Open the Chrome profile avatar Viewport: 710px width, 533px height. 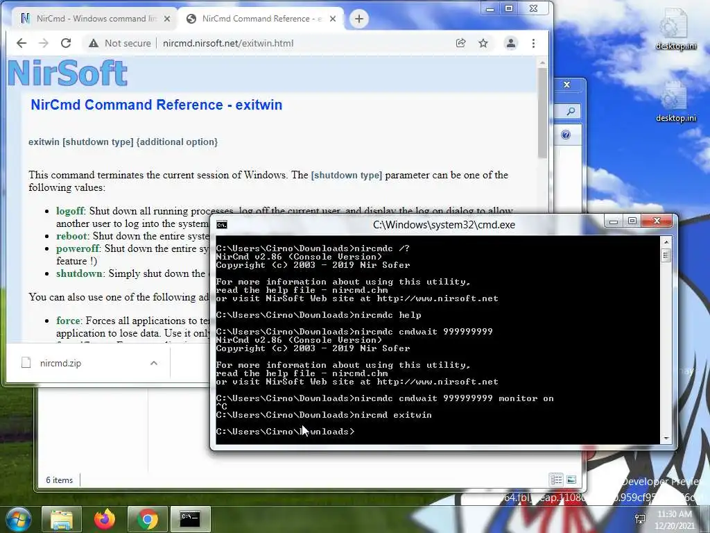(x=511, y=43)
